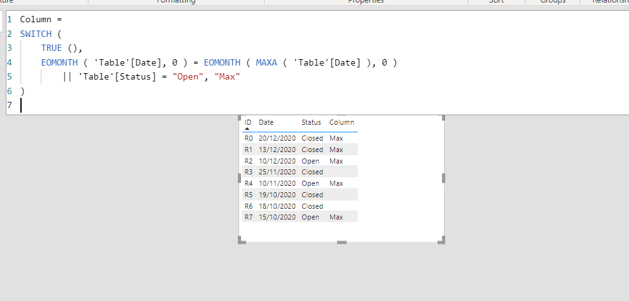Click the Open status in row R2
Image resolution: width=629 pixels, height=301 pixels.
coord(310,161)
